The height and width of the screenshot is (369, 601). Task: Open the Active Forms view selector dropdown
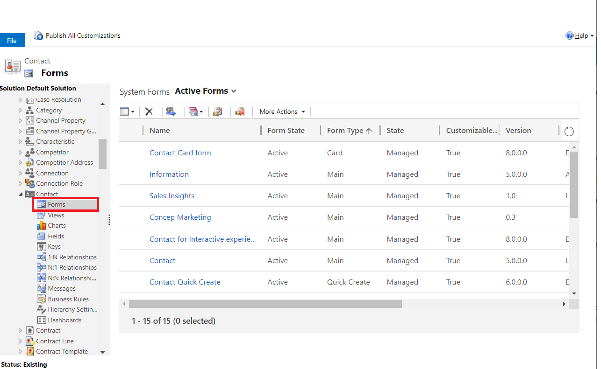pos(234,91)
